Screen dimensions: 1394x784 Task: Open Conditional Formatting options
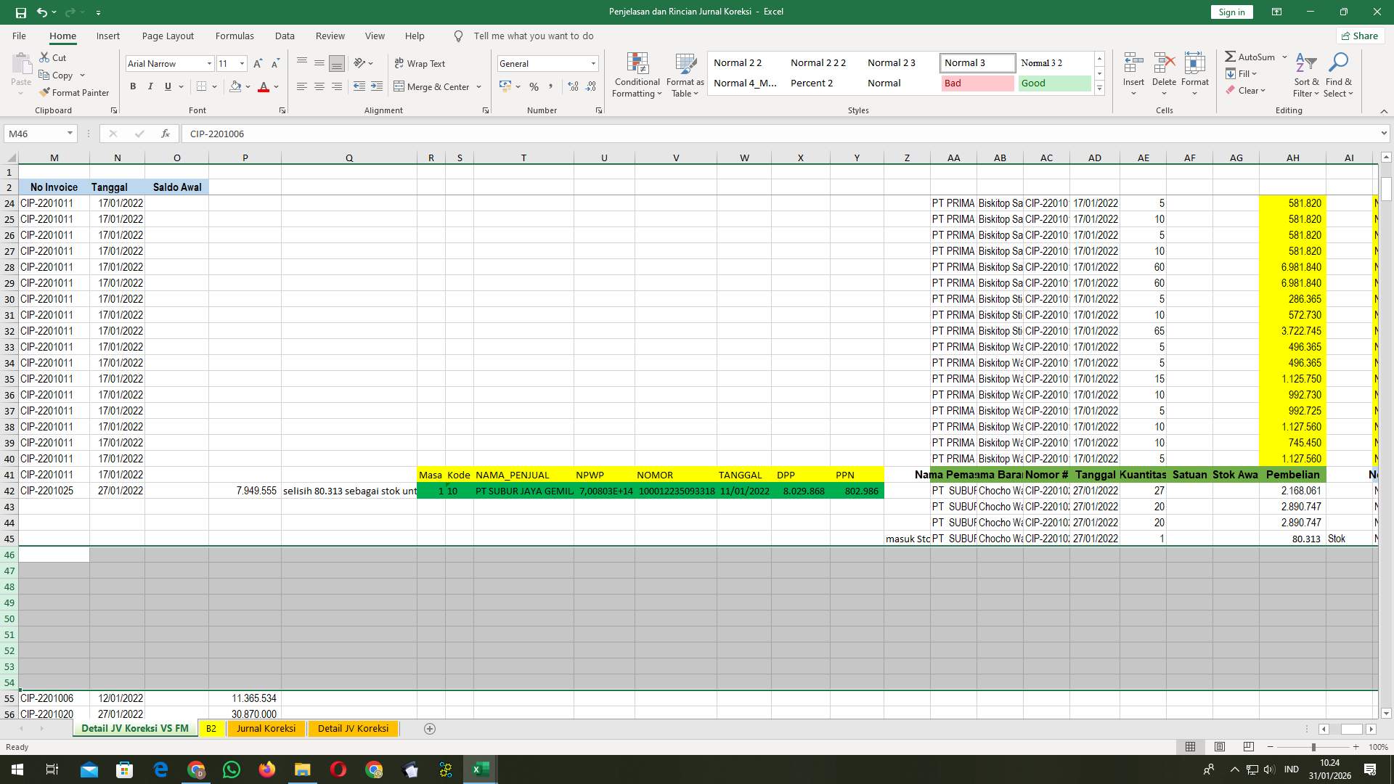(x=637, y=75)
